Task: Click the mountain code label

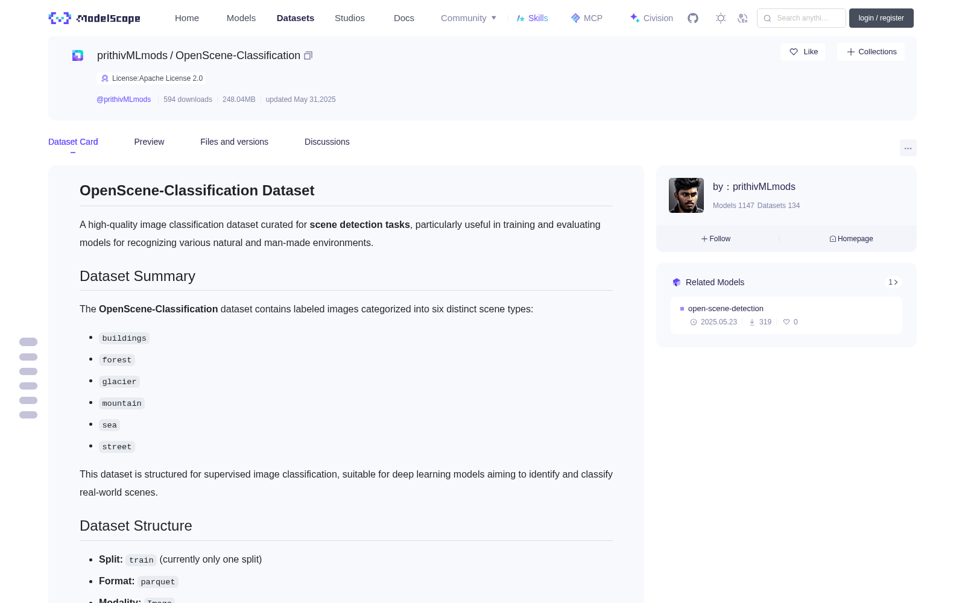Action: tap(122, 403)
